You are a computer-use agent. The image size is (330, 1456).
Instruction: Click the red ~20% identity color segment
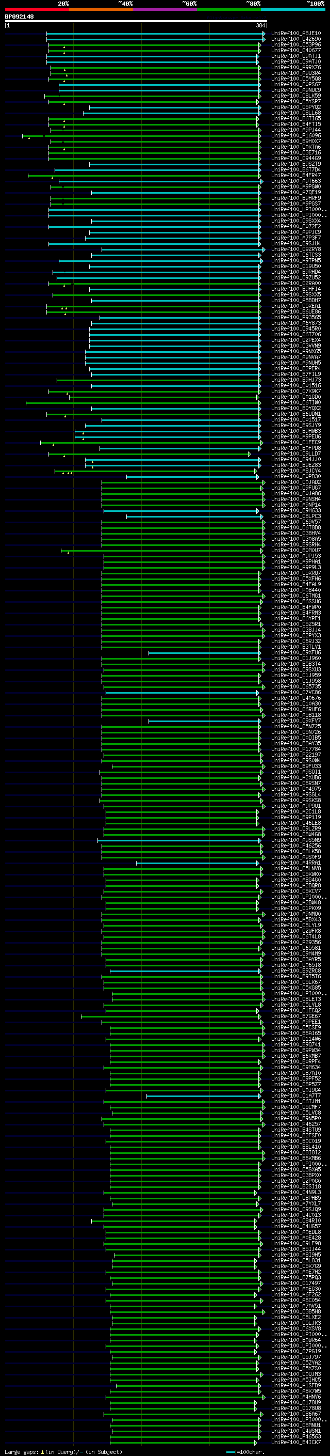(37, 9)
